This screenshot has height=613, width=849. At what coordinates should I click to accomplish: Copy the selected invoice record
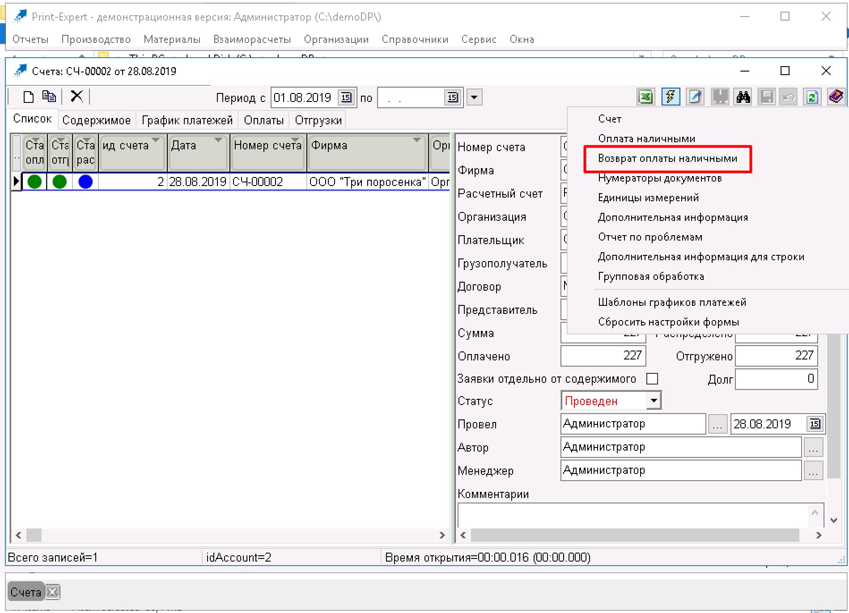tap(49, 97)
